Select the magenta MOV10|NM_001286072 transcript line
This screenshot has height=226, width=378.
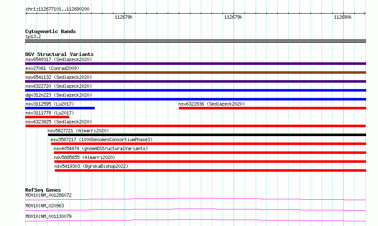click(195, 199)
